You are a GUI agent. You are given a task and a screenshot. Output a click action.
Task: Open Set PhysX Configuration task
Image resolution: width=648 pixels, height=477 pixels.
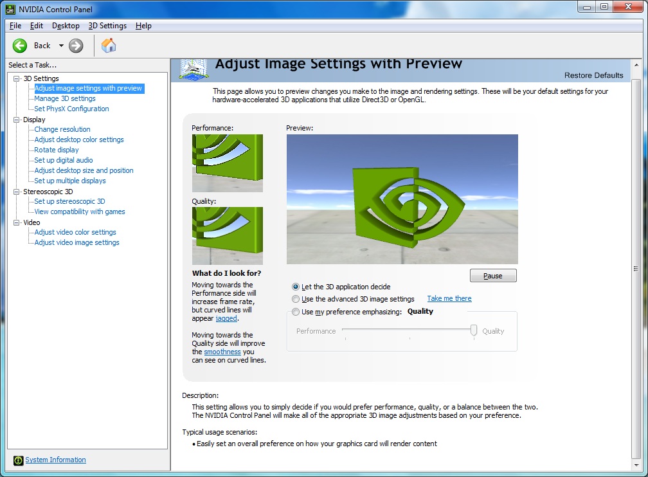71,109
